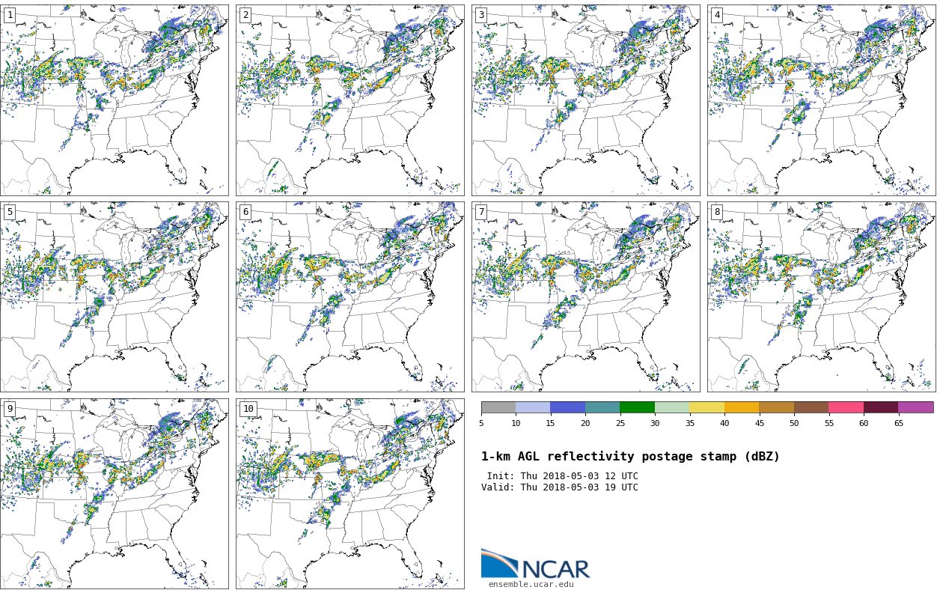Screen dimensions: 943x590
Task: Select ensemble member 1 map panel
Action: [115, 100]
